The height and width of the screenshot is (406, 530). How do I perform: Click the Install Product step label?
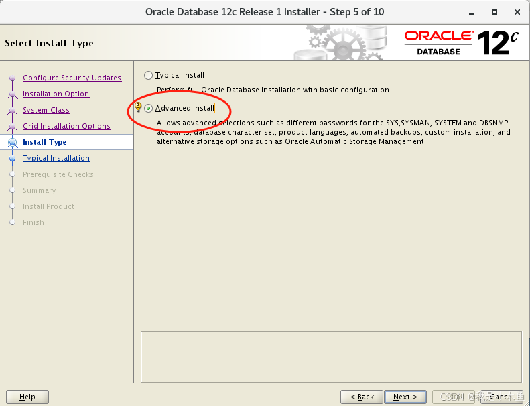(x=48, y=206)
